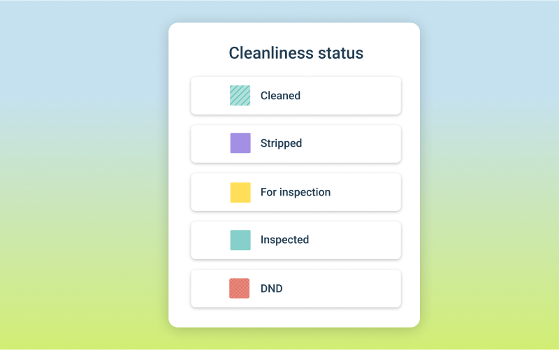Select the DND label text

pyautogui.click(x=271, y=289)
